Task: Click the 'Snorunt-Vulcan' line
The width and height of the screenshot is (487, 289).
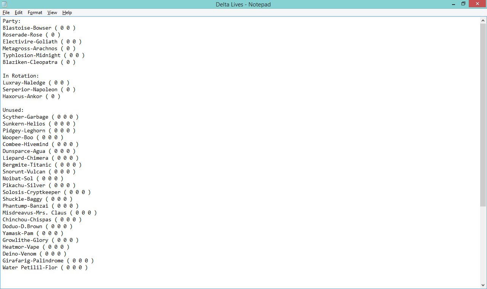Action: click(39, 172)
